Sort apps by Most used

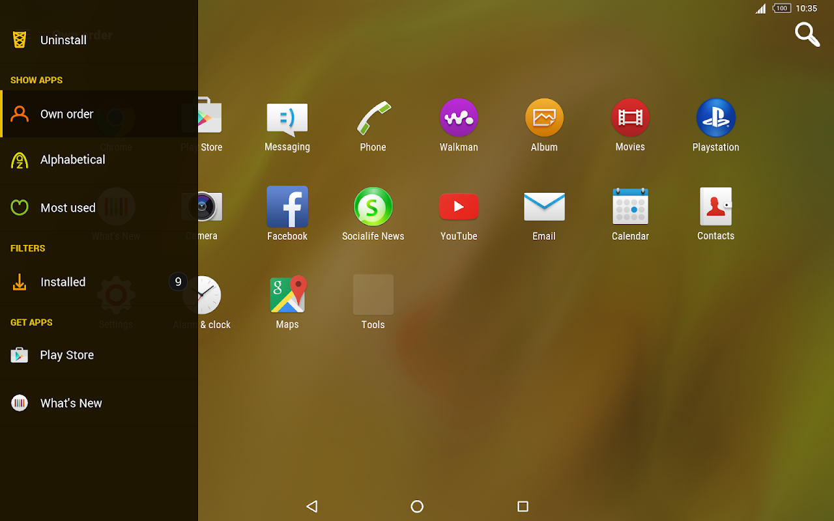(99, 208)
